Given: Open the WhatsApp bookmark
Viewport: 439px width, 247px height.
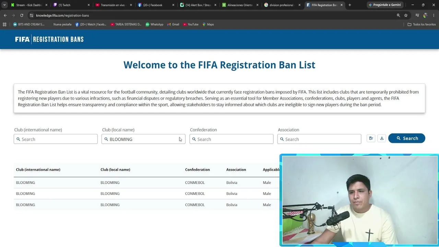Looking at the screenshot, I should (x=154, y=24).
